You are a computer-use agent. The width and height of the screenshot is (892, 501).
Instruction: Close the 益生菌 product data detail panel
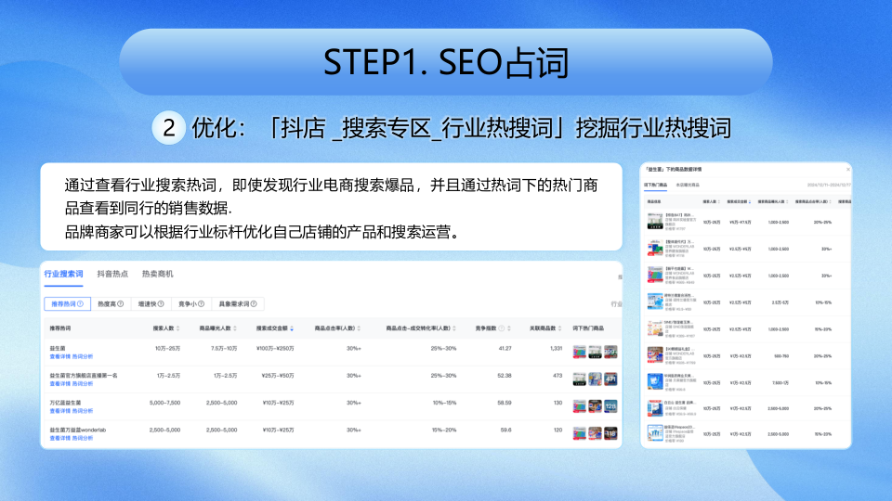click(847, 169)
